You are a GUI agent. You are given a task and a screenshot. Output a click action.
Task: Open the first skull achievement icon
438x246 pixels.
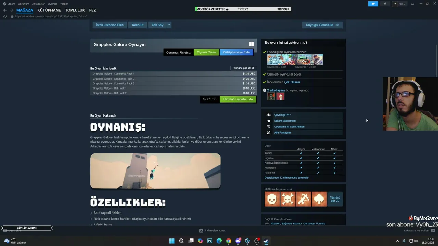(272, 199)
